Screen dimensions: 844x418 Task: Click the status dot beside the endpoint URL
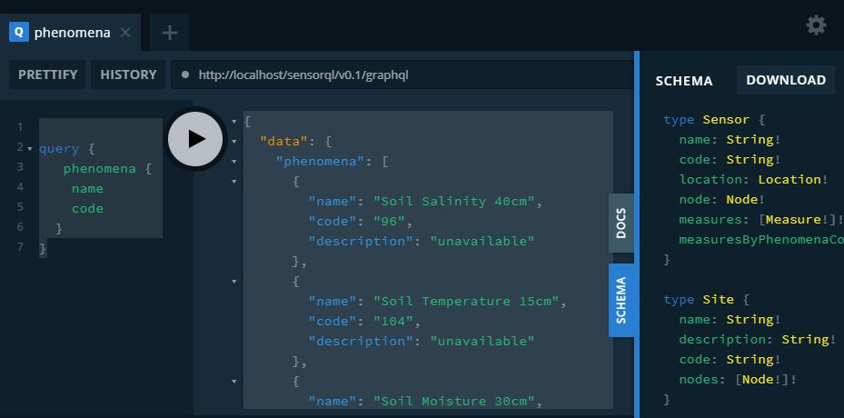(185, 75)
